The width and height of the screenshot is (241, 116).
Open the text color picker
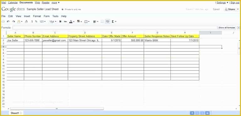pyautogui.click(x=72, y=22)
